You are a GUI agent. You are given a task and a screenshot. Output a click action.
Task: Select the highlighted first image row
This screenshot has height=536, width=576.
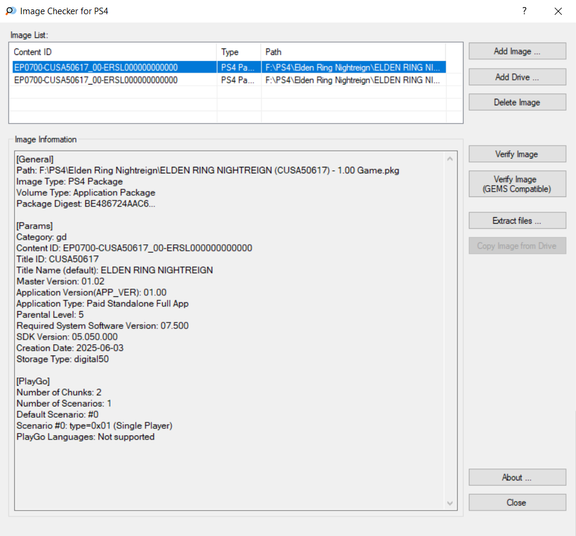[x=229, y=67]
